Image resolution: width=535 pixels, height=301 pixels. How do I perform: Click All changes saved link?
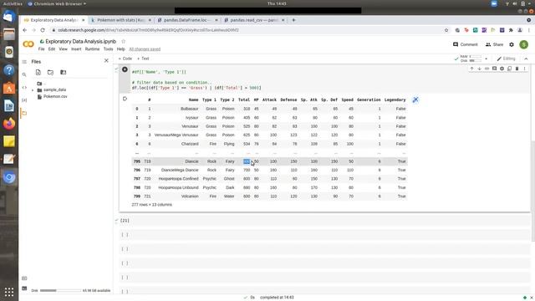click(x=145, y=49)
